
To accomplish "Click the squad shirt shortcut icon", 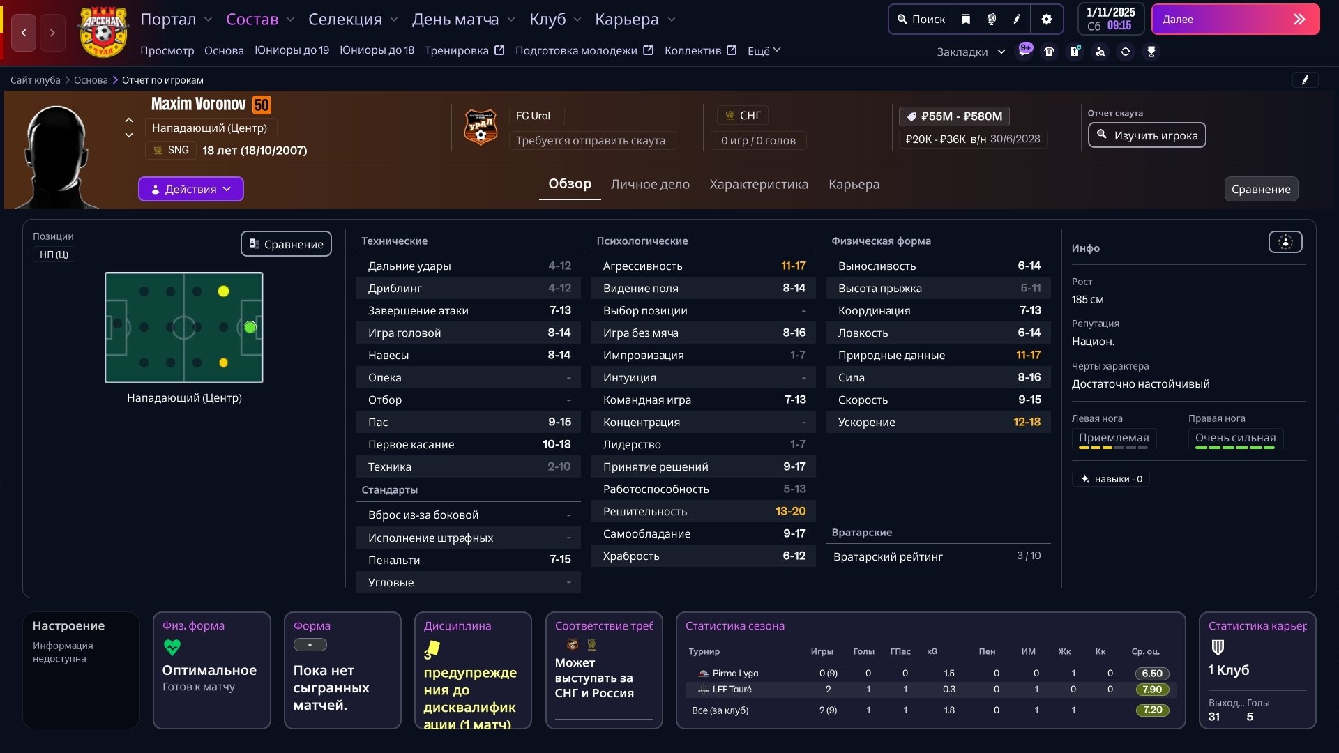I will [1049, 52].
